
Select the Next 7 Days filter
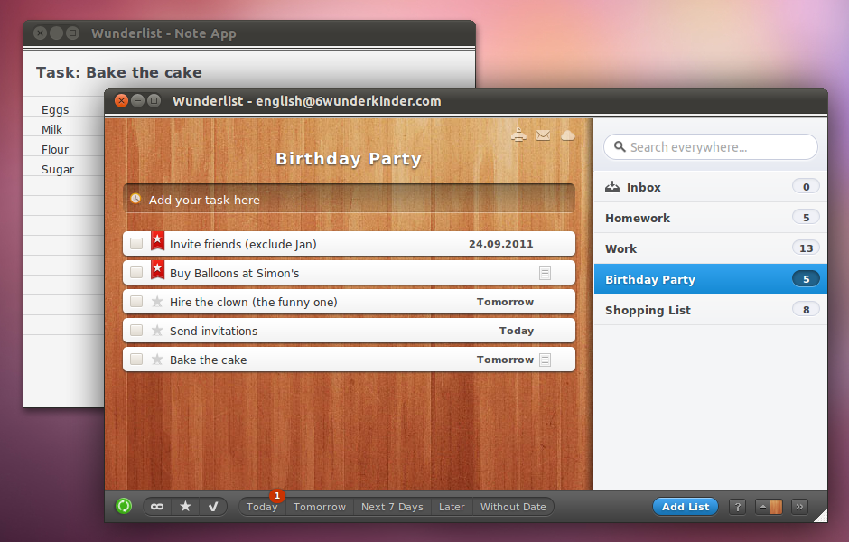(392, 507)
